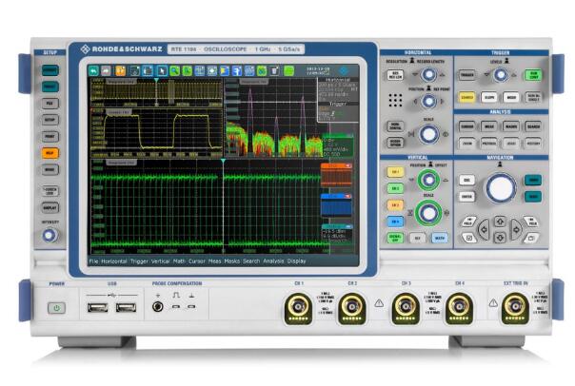The width and height of the screenshot is (575, 386).
Task: Click the undo arrow icon in toolbar
Action: point(94,70)
